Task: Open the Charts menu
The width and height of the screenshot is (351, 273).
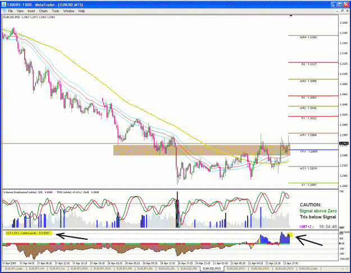Action: 43,11
